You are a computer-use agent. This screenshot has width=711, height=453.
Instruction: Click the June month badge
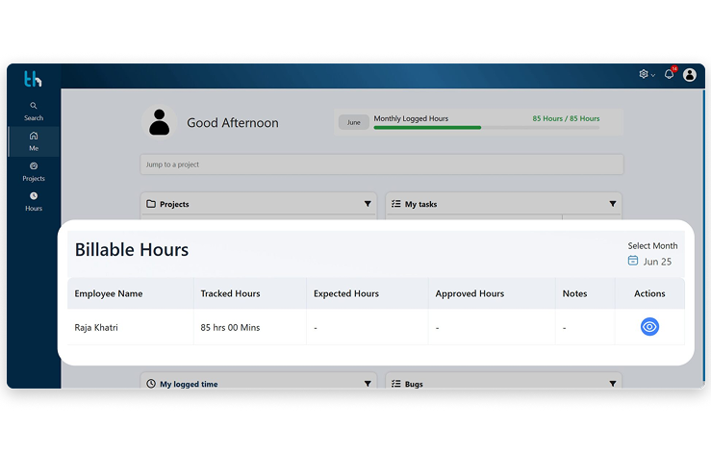354,122
